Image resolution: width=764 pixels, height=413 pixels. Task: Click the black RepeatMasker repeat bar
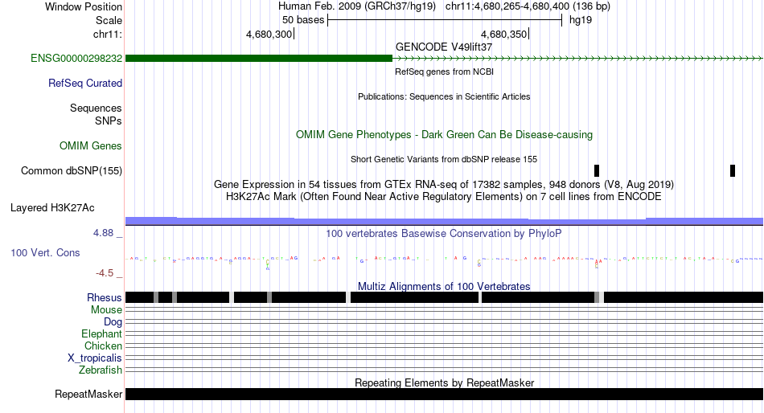(444, 394)
